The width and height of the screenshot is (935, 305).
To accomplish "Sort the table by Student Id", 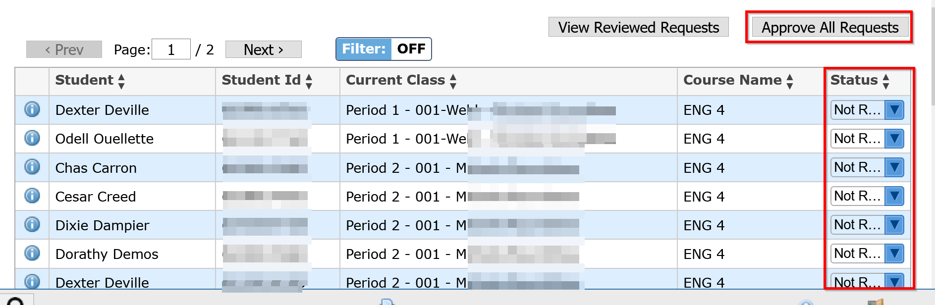I will pyautogui.click(x=308, y=80).
